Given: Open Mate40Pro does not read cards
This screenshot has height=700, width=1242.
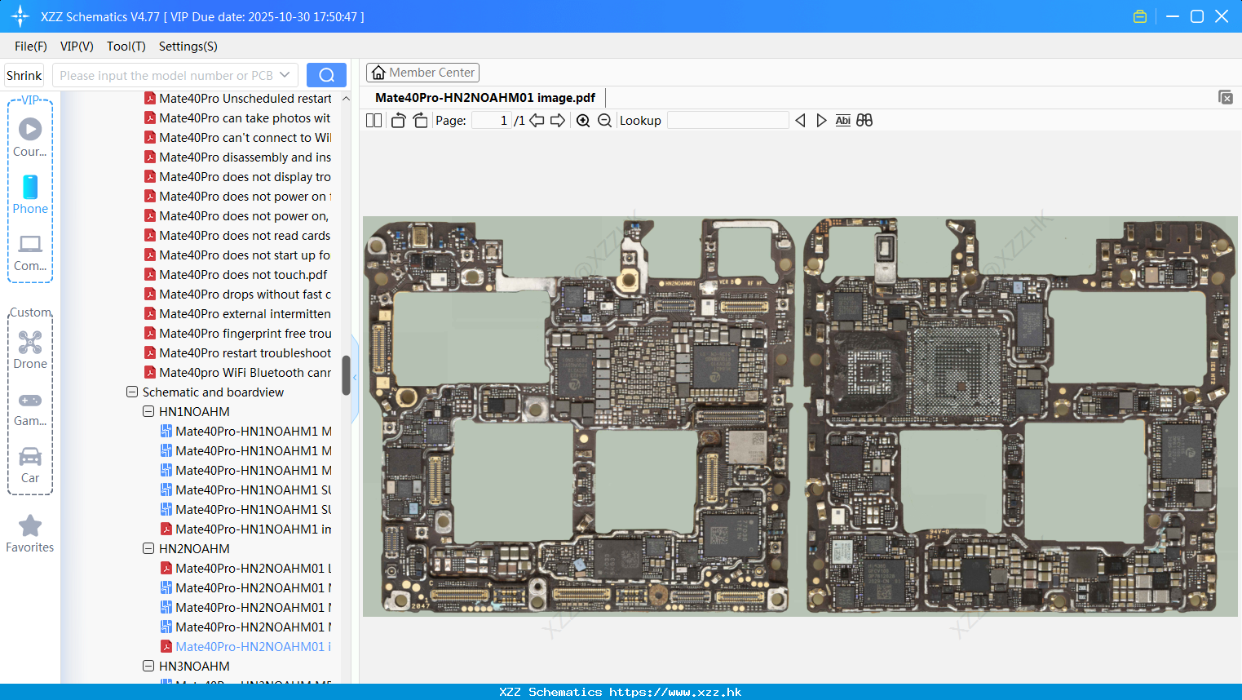Looking at the screenshot, I should point(237,235).
